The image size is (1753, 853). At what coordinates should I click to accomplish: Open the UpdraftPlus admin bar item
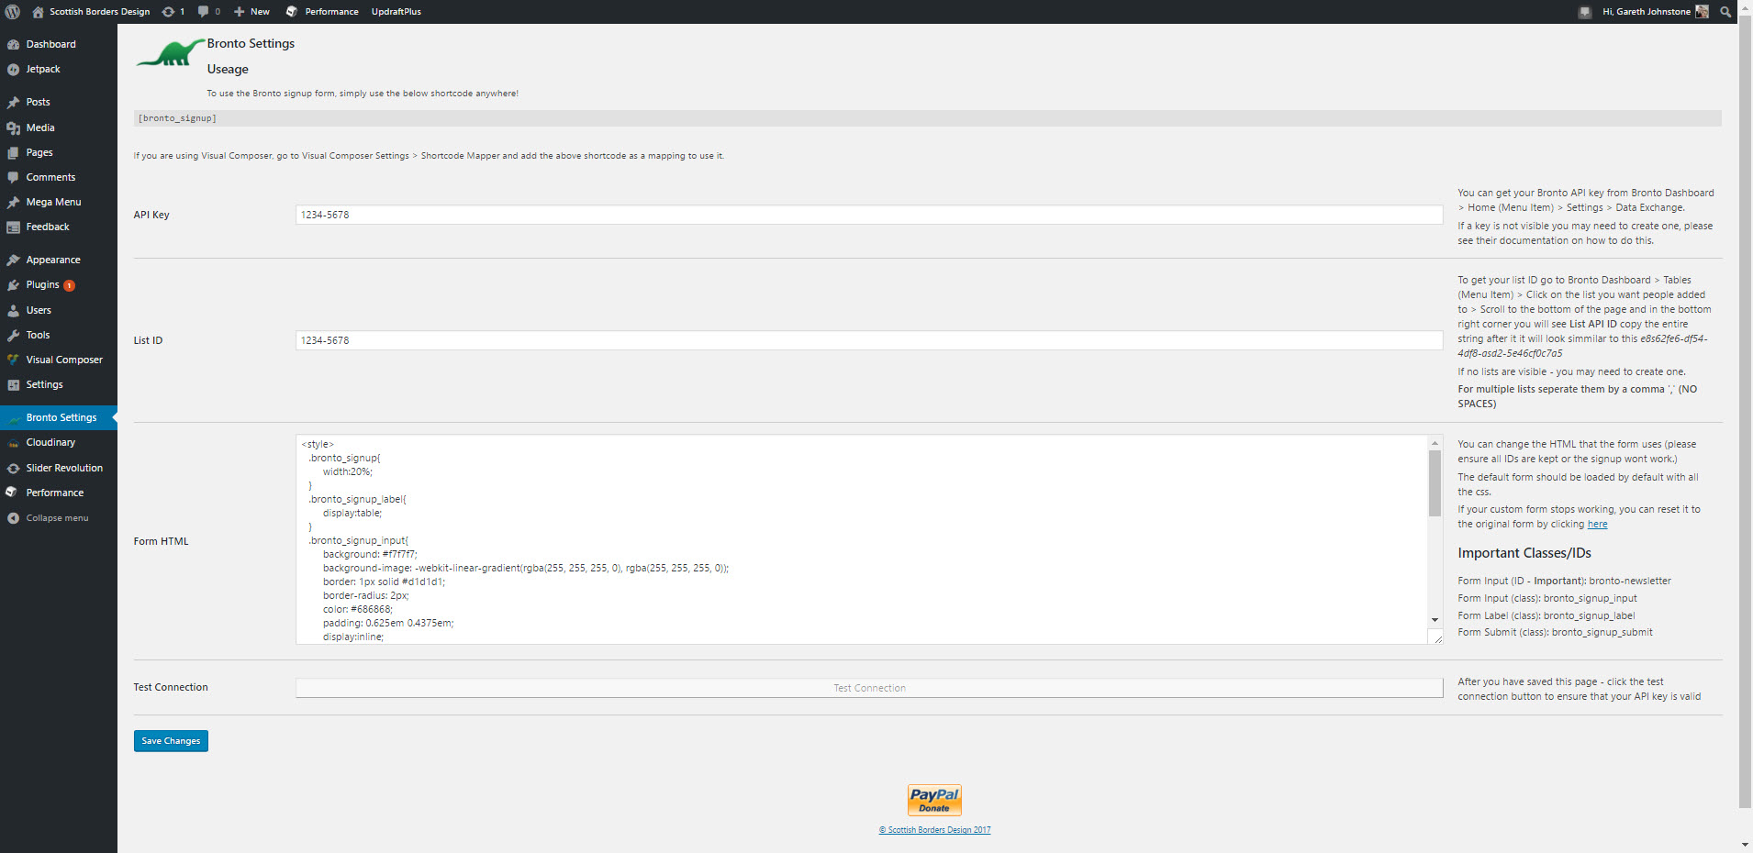pos(396,12)
